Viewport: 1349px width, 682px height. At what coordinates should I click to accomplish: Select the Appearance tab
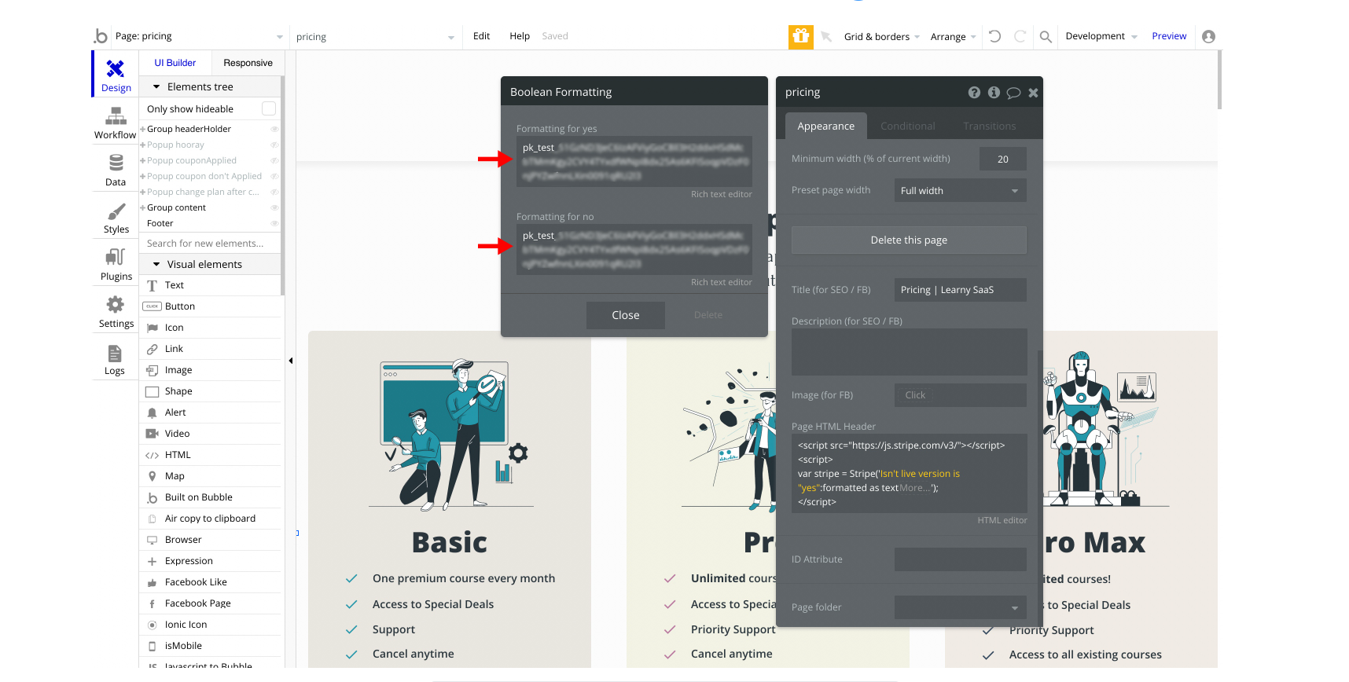pyautogui.click(x=825, y=126)
